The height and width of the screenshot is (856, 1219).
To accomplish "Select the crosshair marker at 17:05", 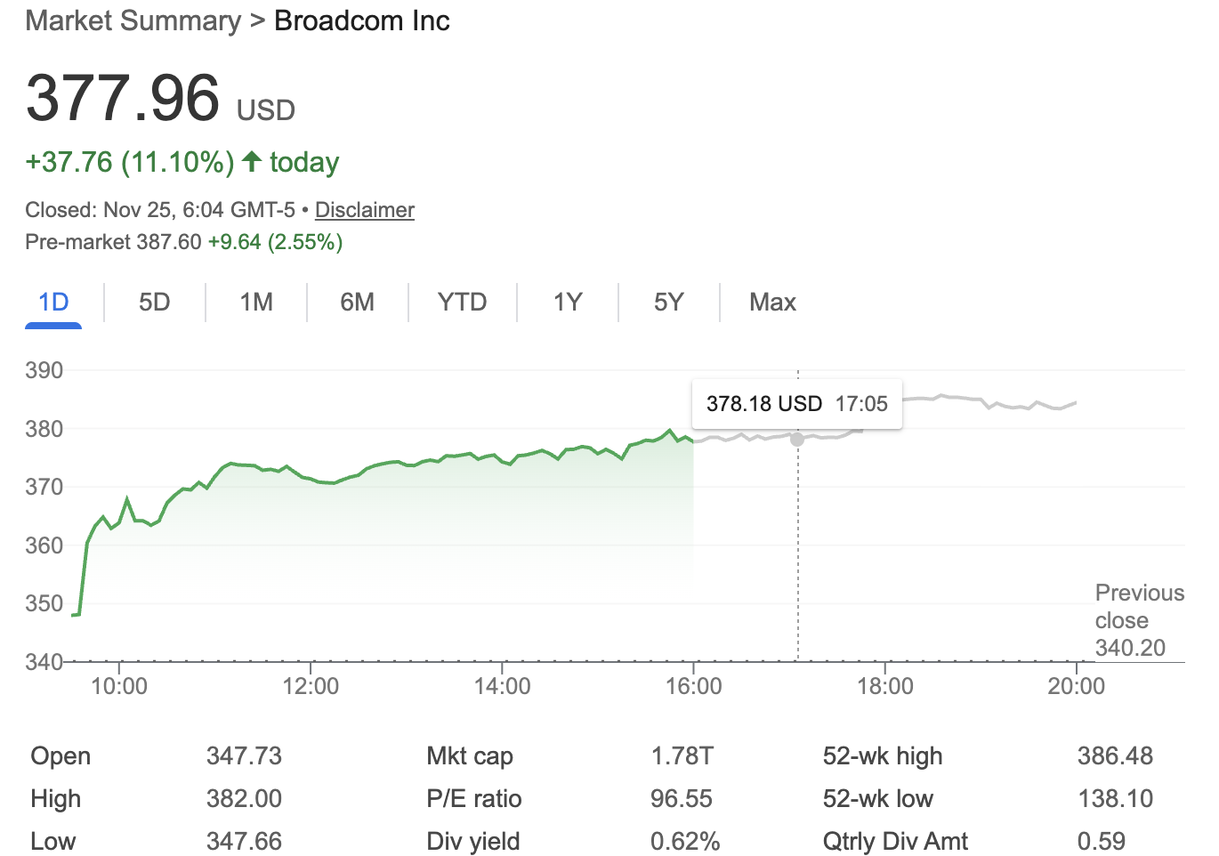I will pos(796,439).
